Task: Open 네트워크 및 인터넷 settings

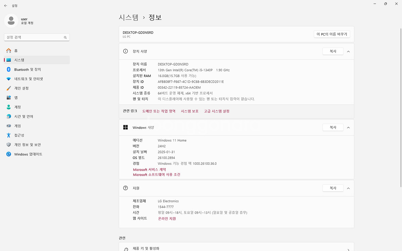Action: point(37,79)
